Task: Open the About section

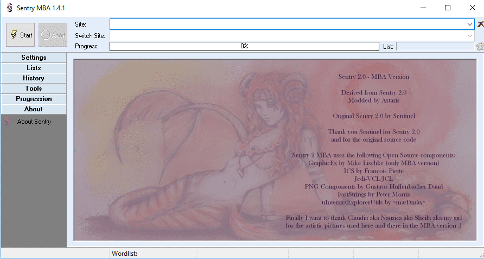Action: click(34, 109)
